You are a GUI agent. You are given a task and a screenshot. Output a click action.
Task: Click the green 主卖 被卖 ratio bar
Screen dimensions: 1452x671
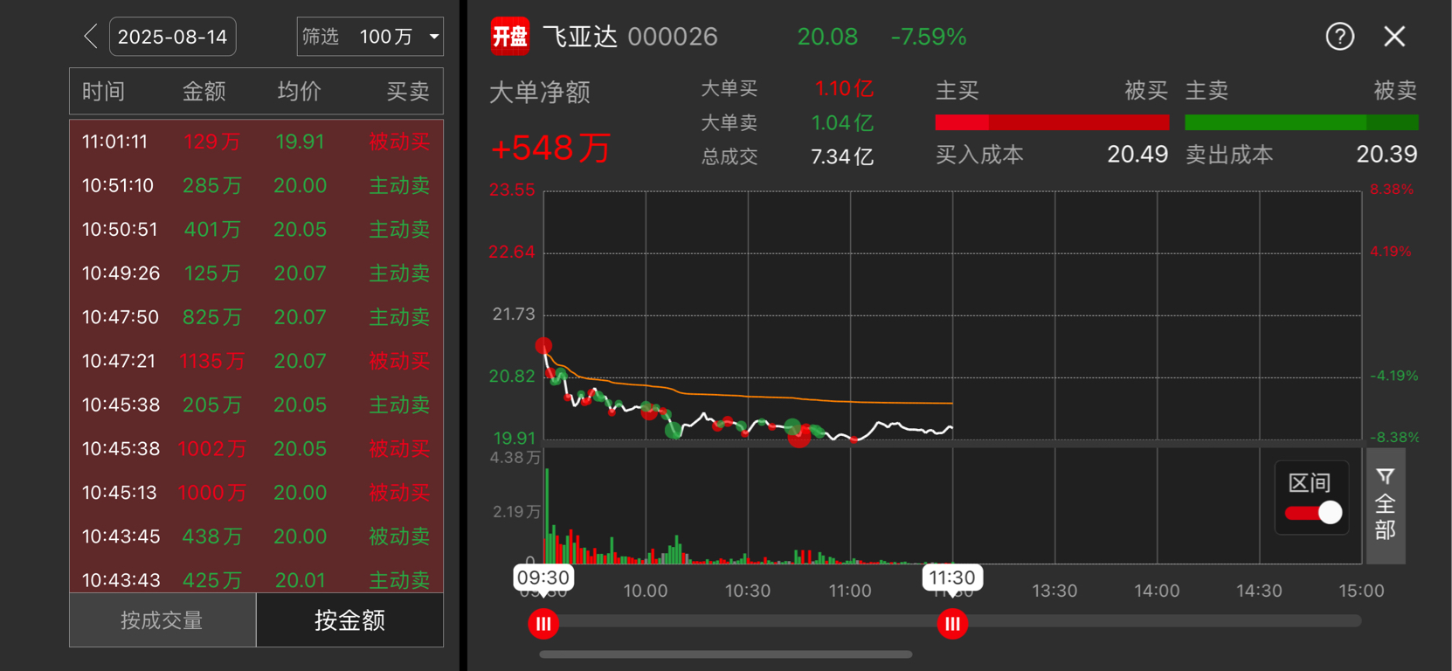1301,122
